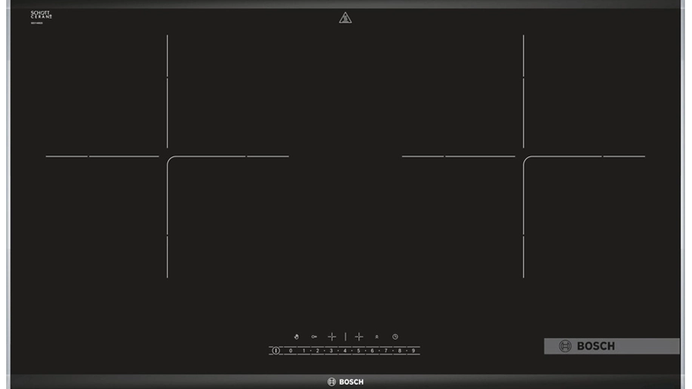Screen dimensions: 692x389
Task: Tap the right flex zone corner marking
Action: point(527,160)
